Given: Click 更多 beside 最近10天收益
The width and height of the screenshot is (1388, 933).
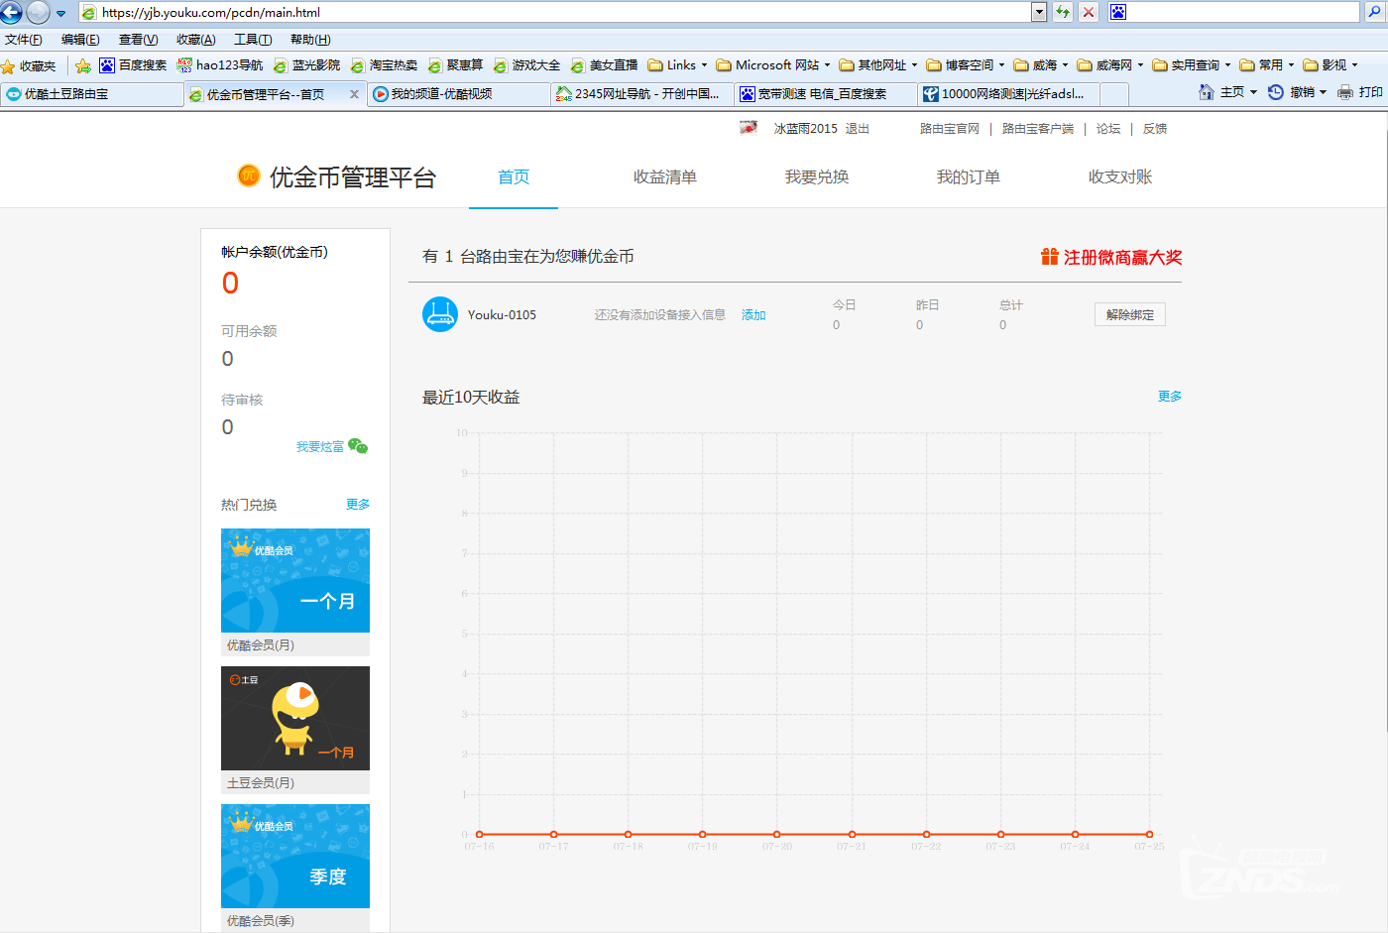Looking at the screenshot, I should (1170, 397).
